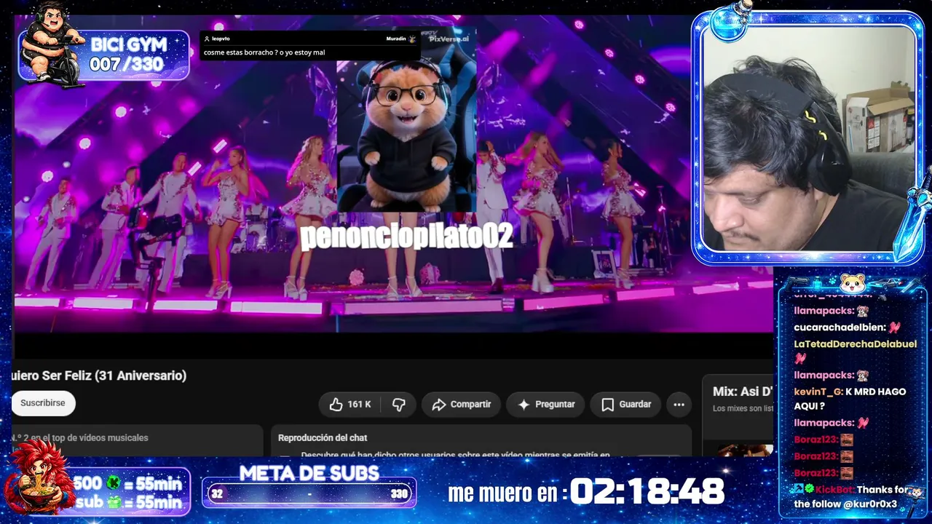The height and width of the screenshot is (524, 932).
Task: Click the Suscribirse button
Action: coord(43,403)
